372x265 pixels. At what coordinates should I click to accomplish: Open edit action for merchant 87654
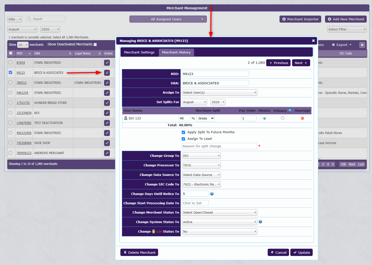(107, 63)
